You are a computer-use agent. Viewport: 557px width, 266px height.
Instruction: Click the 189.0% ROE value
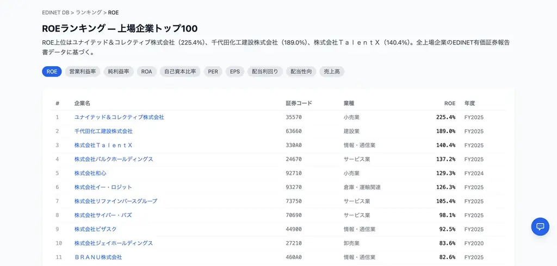[x=446, y=131]
